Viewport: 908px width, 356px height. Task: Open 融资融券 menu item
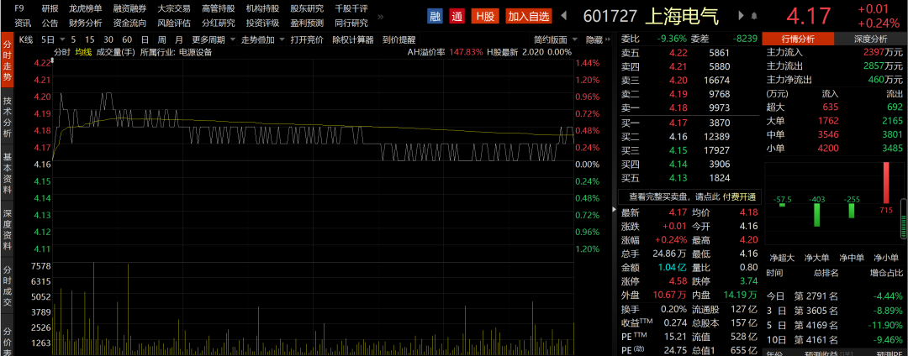click(129, 8)
